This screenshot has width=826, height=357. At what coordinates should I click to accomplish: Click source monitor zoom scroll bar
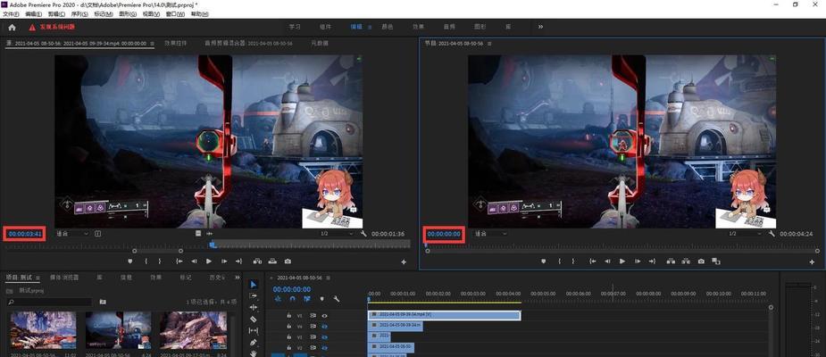[157, 251]
